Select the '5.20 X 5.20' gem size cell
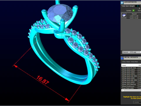 pyautogui.click(x=134, y=18)
